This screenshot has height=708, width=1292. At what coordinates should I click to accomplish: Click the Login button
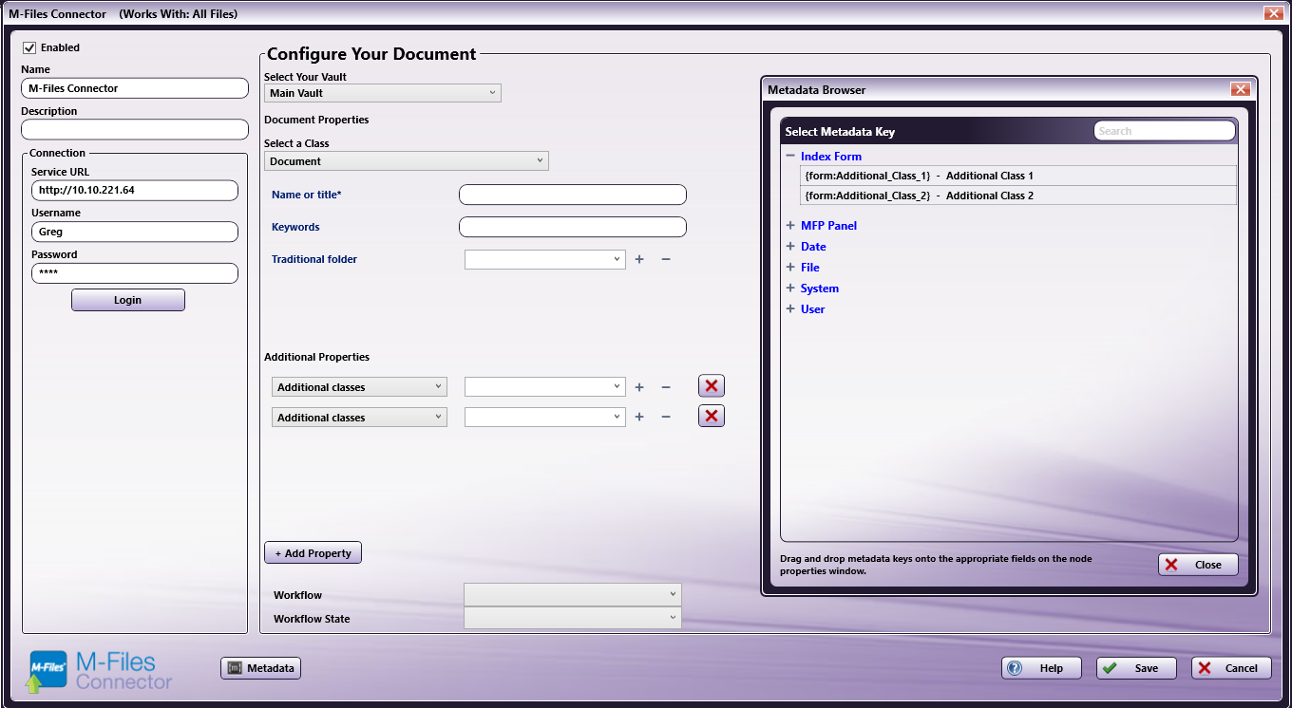[128, 300]
